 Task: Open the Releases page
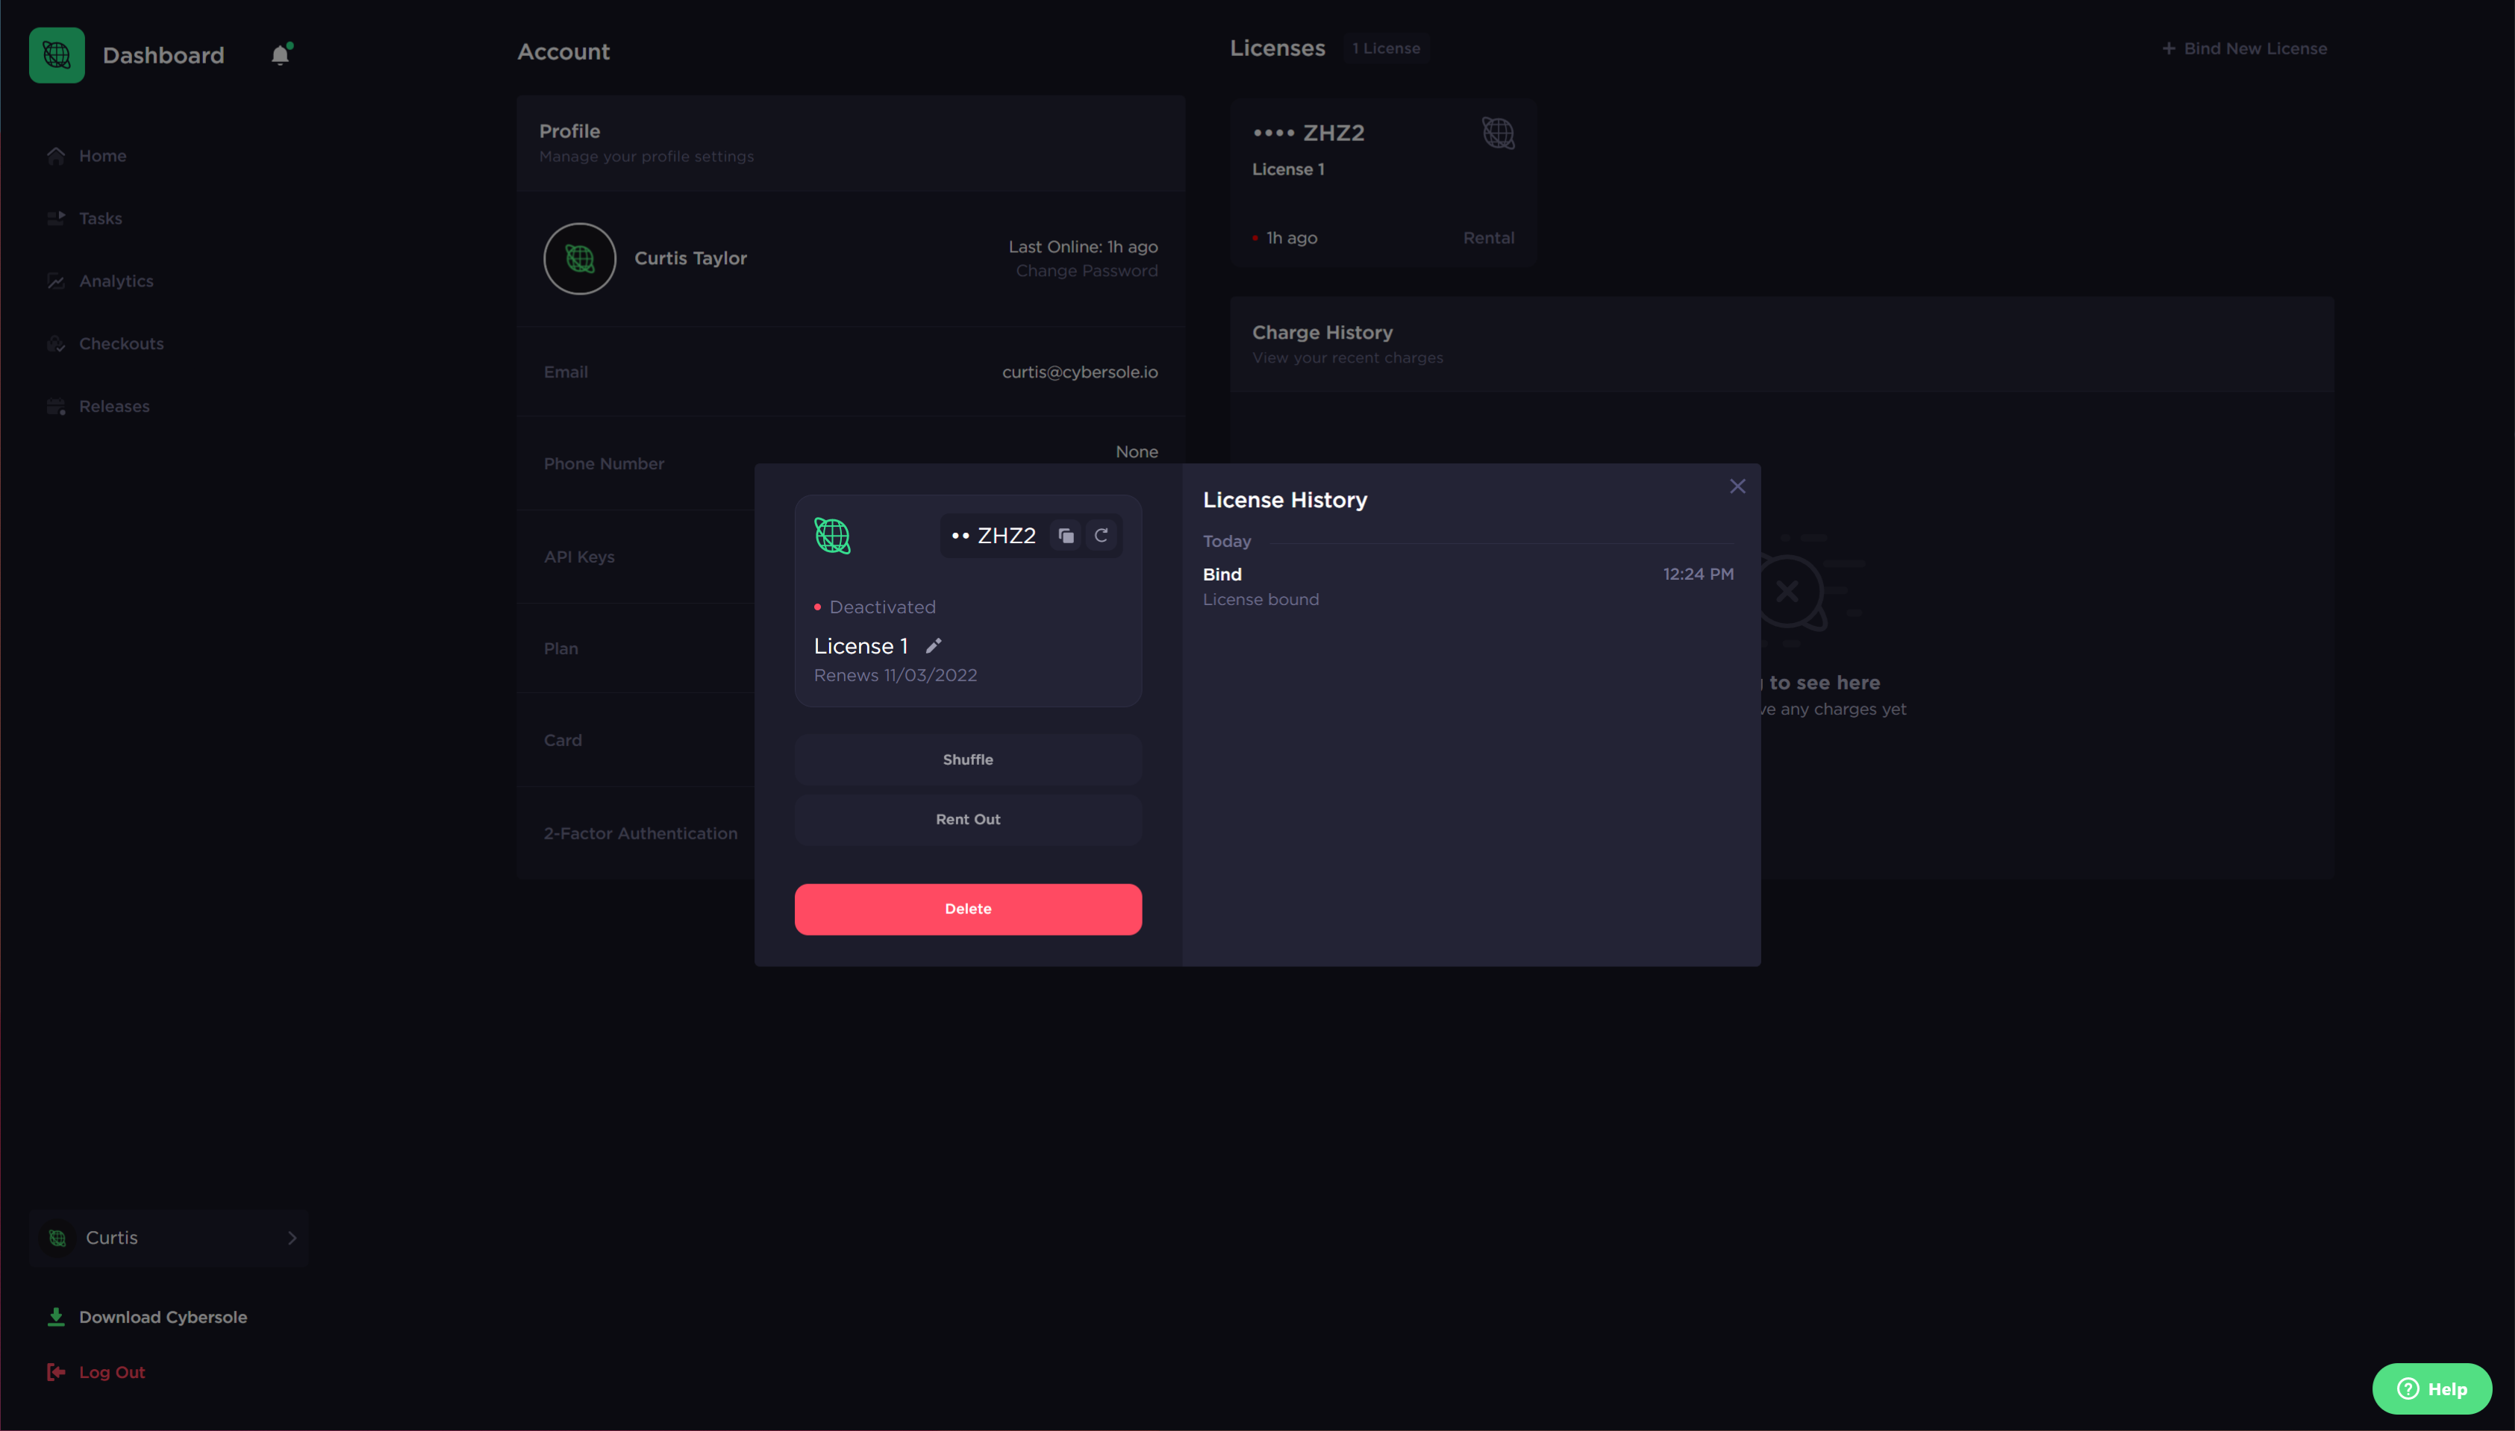[114, 406]
